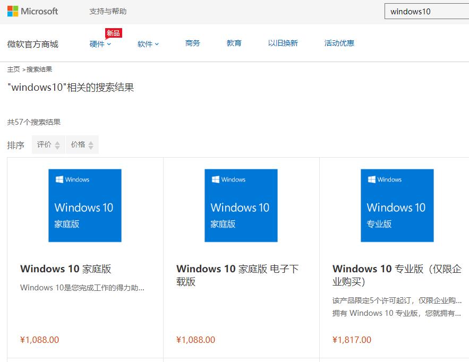Select the 商务 menu item
This screenshot has height=362, width=469.
[x=192, y=43]
